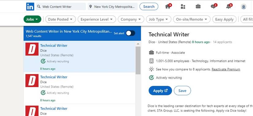Open the LinkedIn home logo
This screenshot has height=116, width=253.
coord(30,7)
